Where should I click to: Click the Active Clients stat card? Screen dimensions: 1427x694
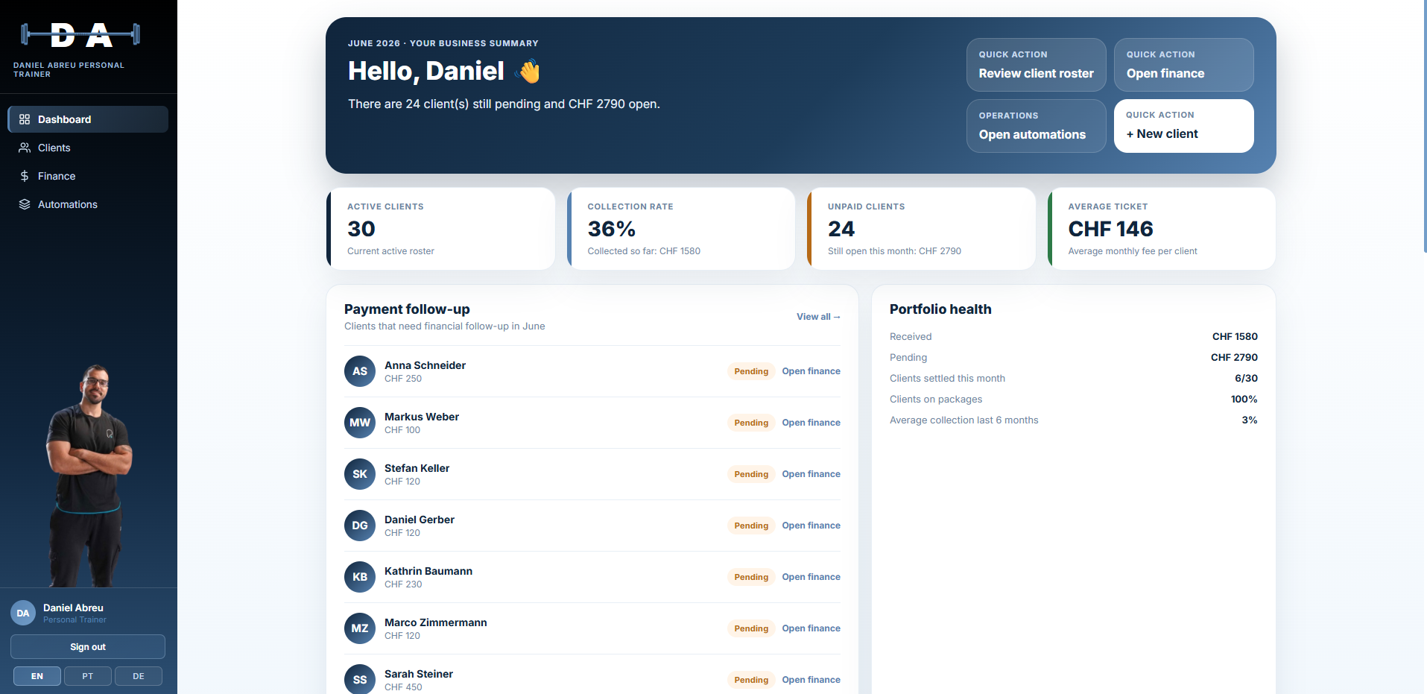tap(440, 229)
